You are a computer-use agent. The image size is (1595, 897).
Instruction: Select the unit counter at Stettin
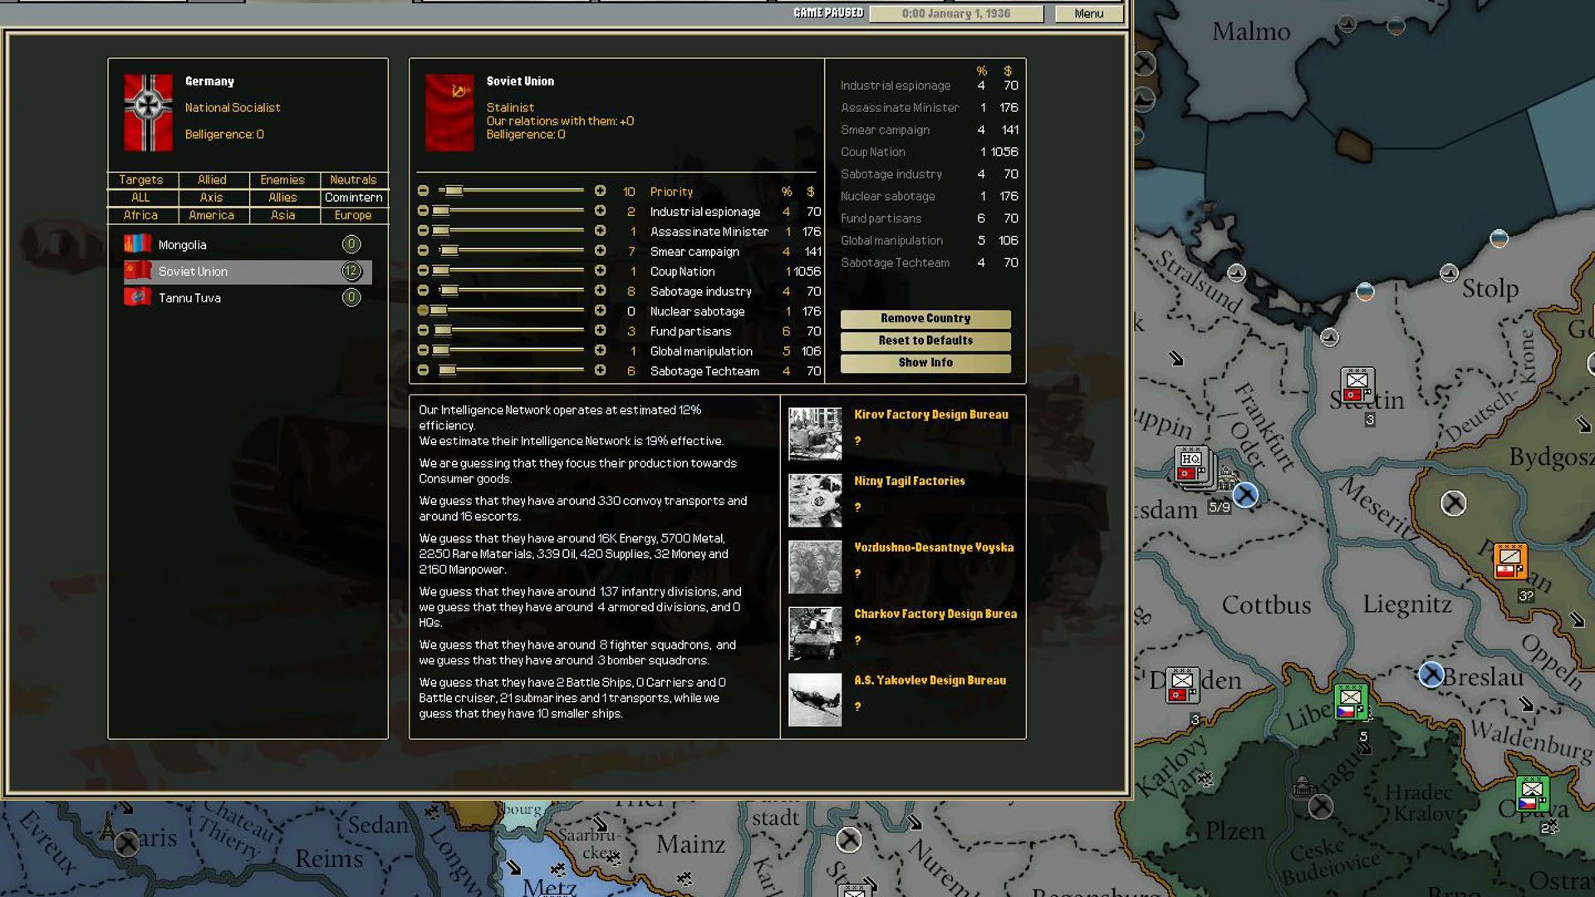click(x=1357, y=386)
